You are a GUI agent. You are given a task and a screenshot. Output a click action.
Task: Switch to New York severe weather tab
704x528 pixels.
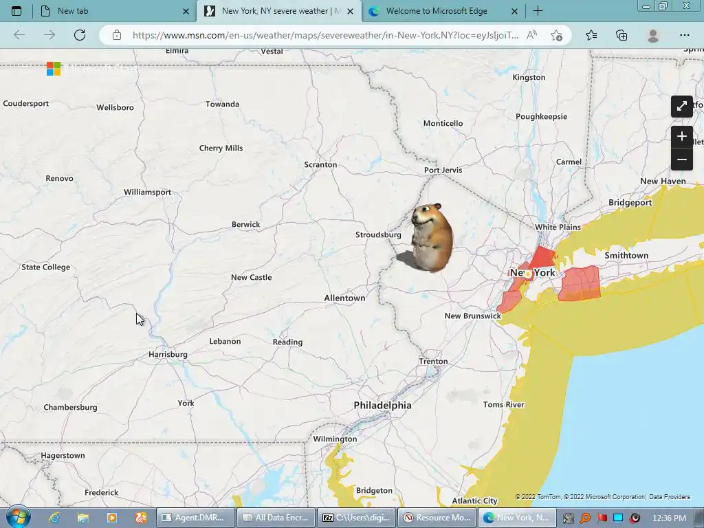tap(279, 11)
